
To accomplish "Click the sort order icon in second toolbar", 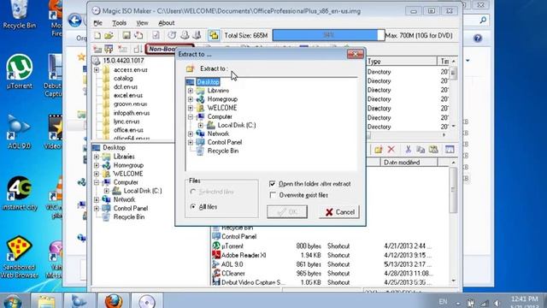I will click(138, 49).
